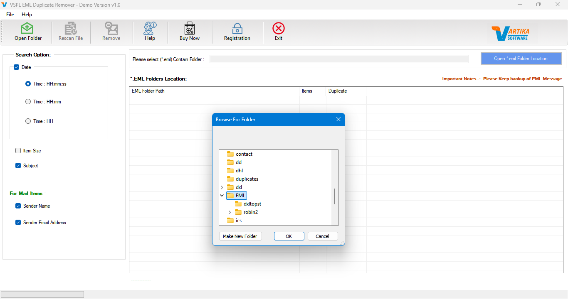
Task: Click the EML Folder Path column header
Action: pos(214,91)
